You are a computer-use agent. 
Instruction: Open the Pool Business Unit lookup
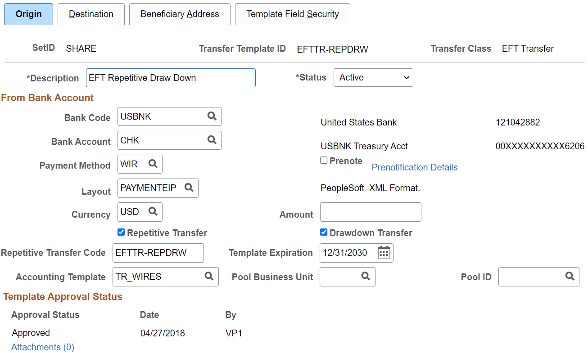point(366,276)
